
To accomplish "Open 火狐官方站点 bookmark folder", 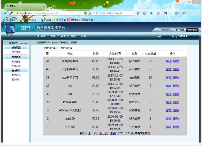I will point(27,20).
